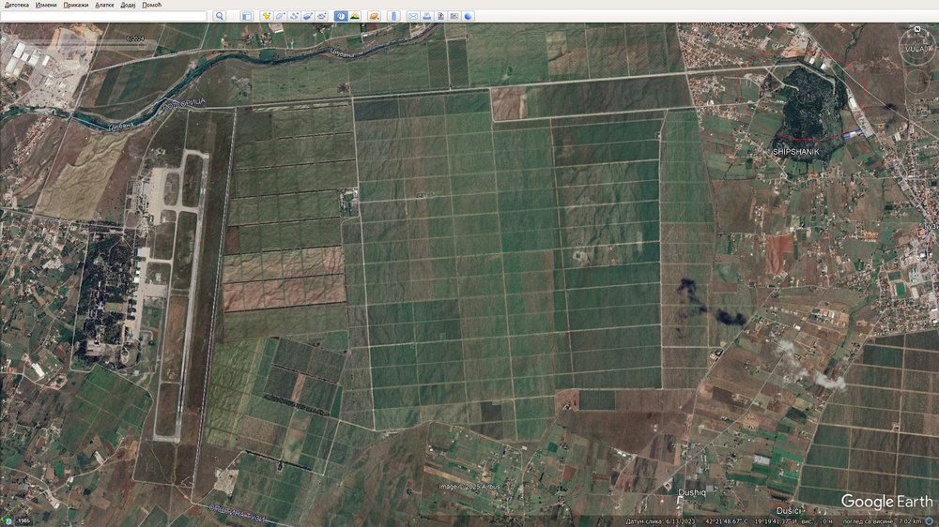The height and width of the screenshot is (527, 939).
Task: Click the Dušići place label
Action: [x=788, y=511]
